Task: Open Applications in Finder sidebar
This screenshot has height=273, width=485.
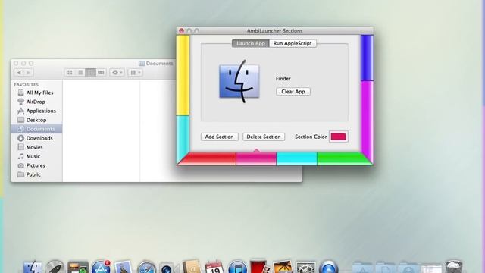Action: pyautogui.click(x=36, y=111)
